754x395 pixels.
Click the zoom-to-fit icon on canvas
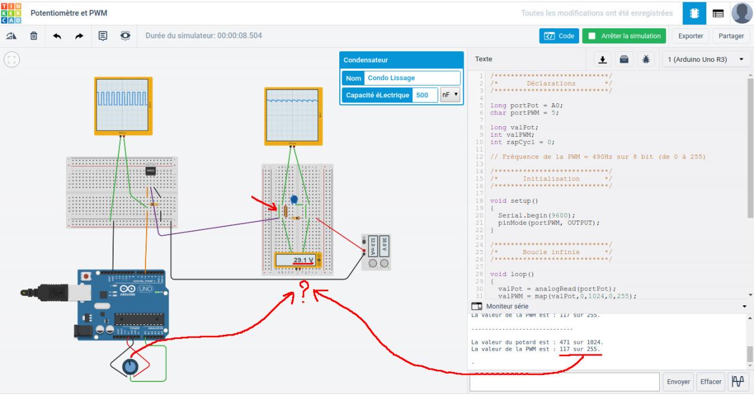[12, 60]
